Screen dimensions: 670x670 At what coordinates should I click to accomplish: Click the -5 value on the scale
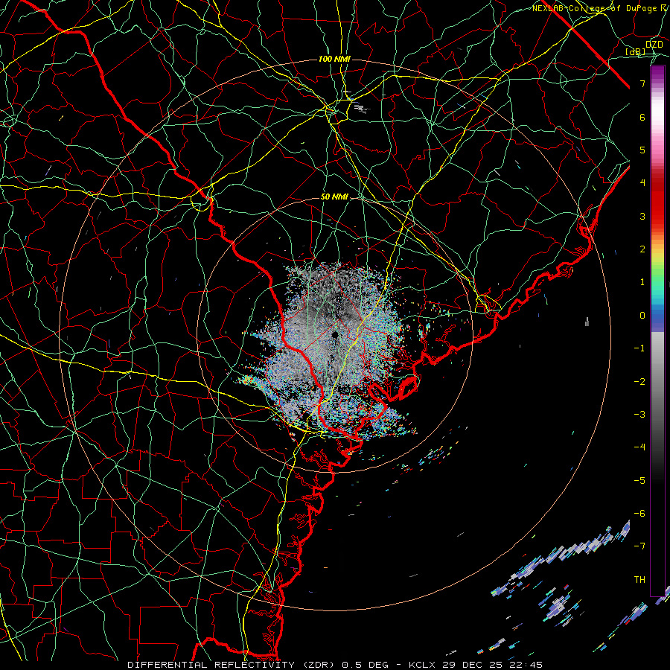pyautogui.click(x=639, y=481)
